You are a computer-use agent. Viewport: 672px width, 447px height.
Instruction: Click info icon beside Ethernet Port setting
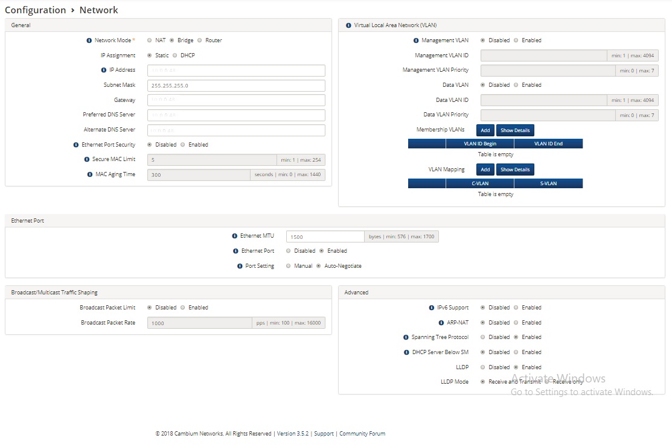(235, 251)
